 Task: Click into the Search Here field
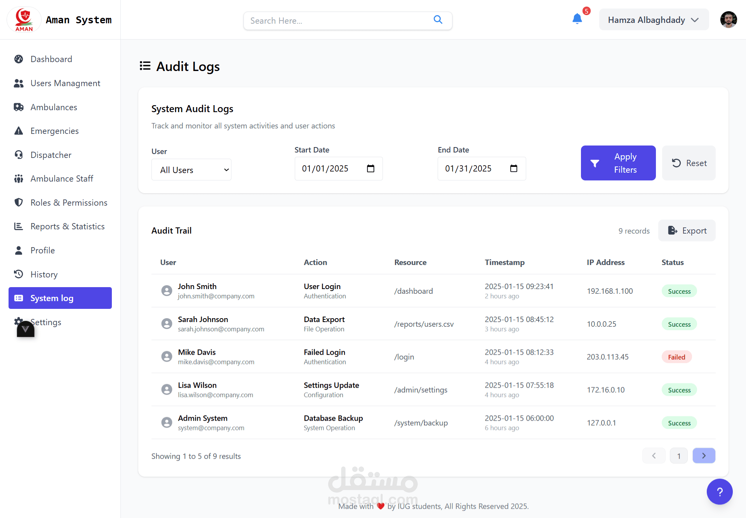338,21
